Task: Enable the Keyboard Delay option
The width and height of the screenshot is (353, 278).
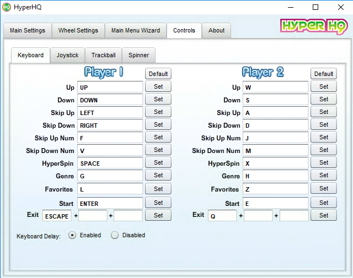Action: point(72,235)
